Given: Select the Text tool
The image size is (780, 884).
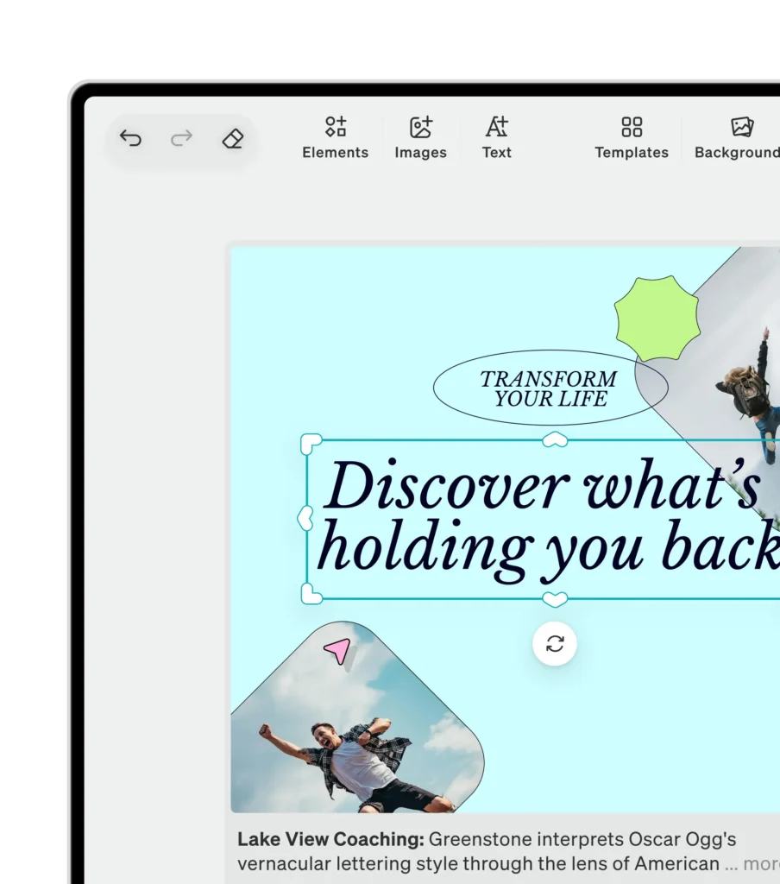Looking at the screenshot, I should pyautogui.click(x=496, y=138).
